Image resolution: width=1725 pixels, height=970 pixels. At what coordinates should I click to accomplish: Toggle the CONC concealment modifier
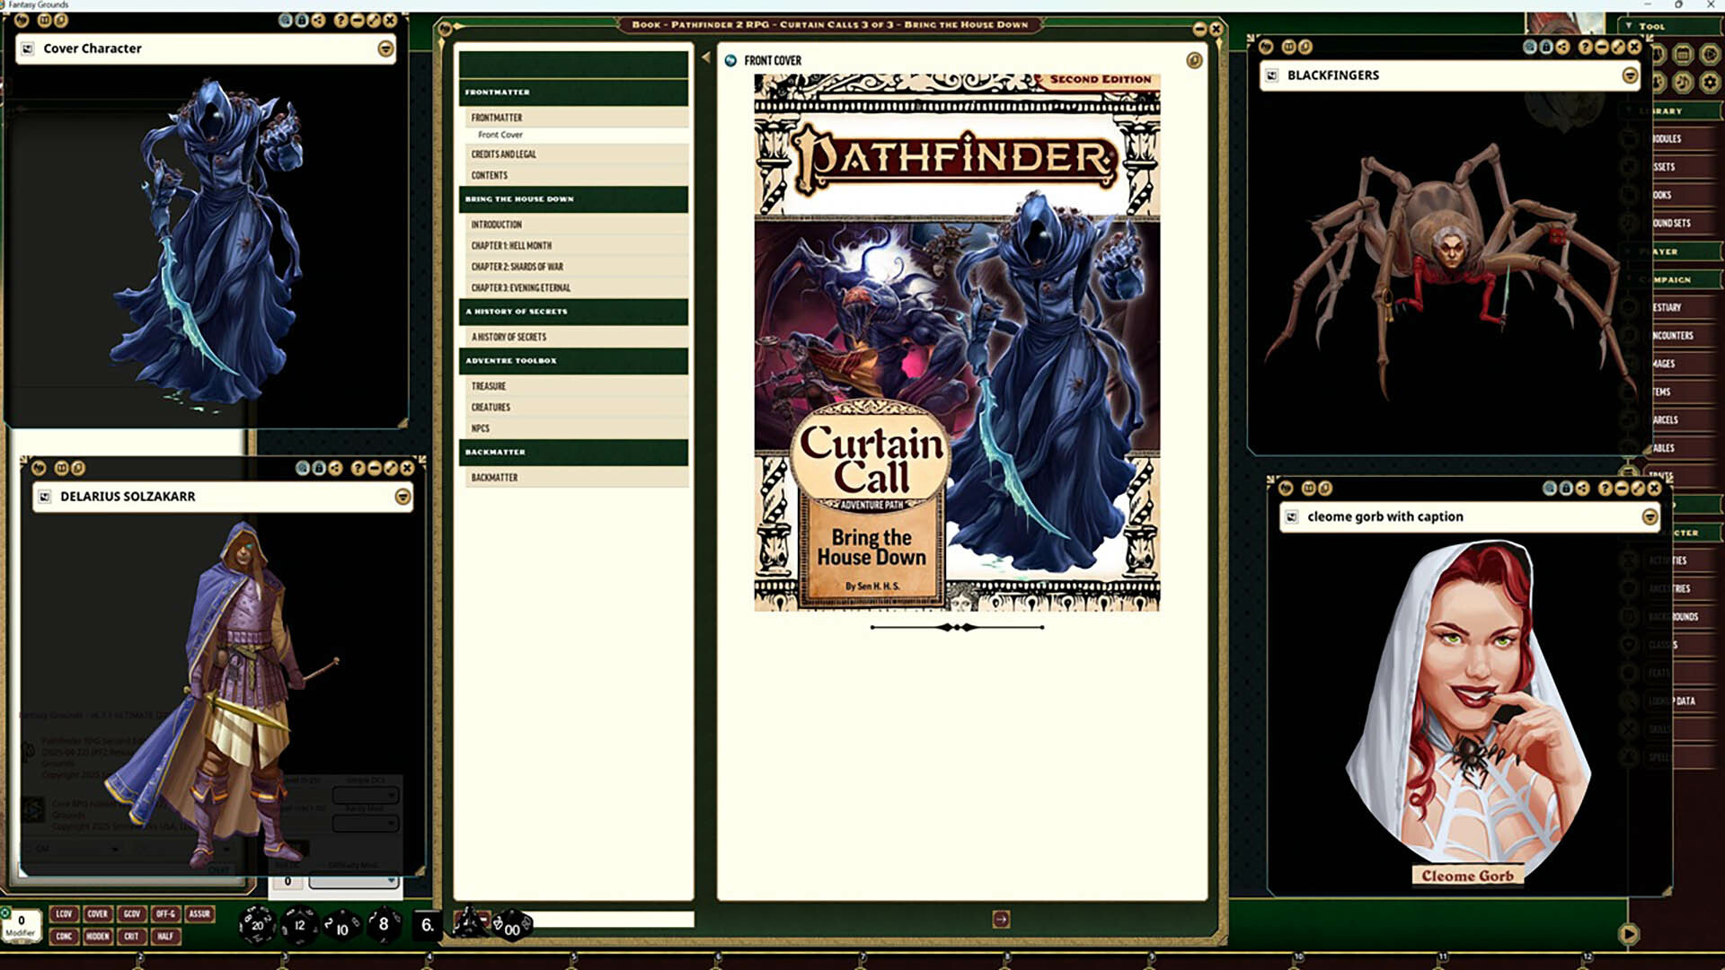coord(63,936)
